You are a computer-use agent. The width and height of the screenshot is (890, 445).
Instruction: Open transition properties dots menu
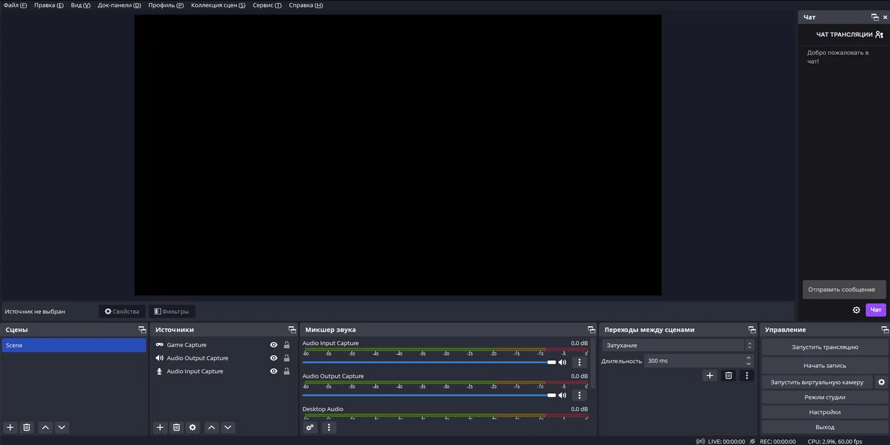coord(746,375)
